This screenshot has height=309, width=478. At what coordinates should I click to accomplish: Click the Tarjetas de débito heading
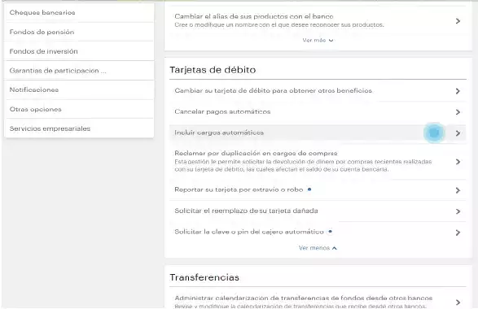[x=213, y=70]
